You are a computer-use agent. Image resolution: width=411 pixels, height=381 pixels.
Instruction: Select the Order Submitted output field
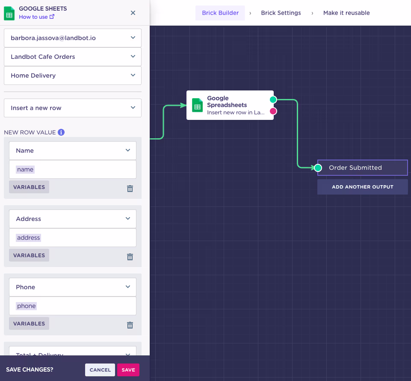(x=363, y=168)
